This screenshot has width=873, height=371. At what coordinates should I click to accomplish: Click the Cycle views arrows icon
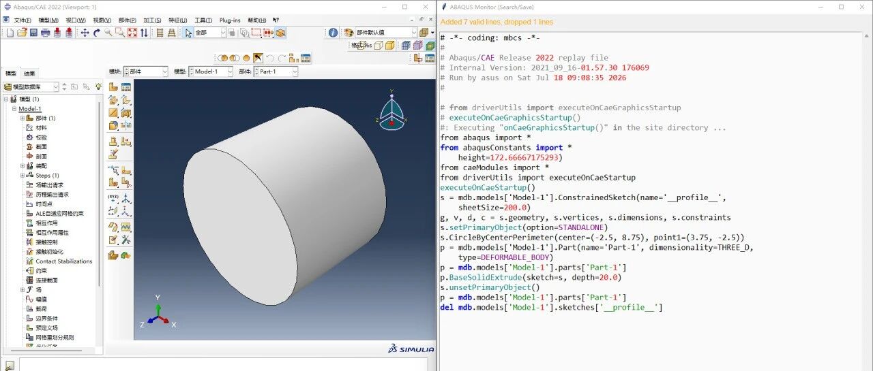pos(144,33)
